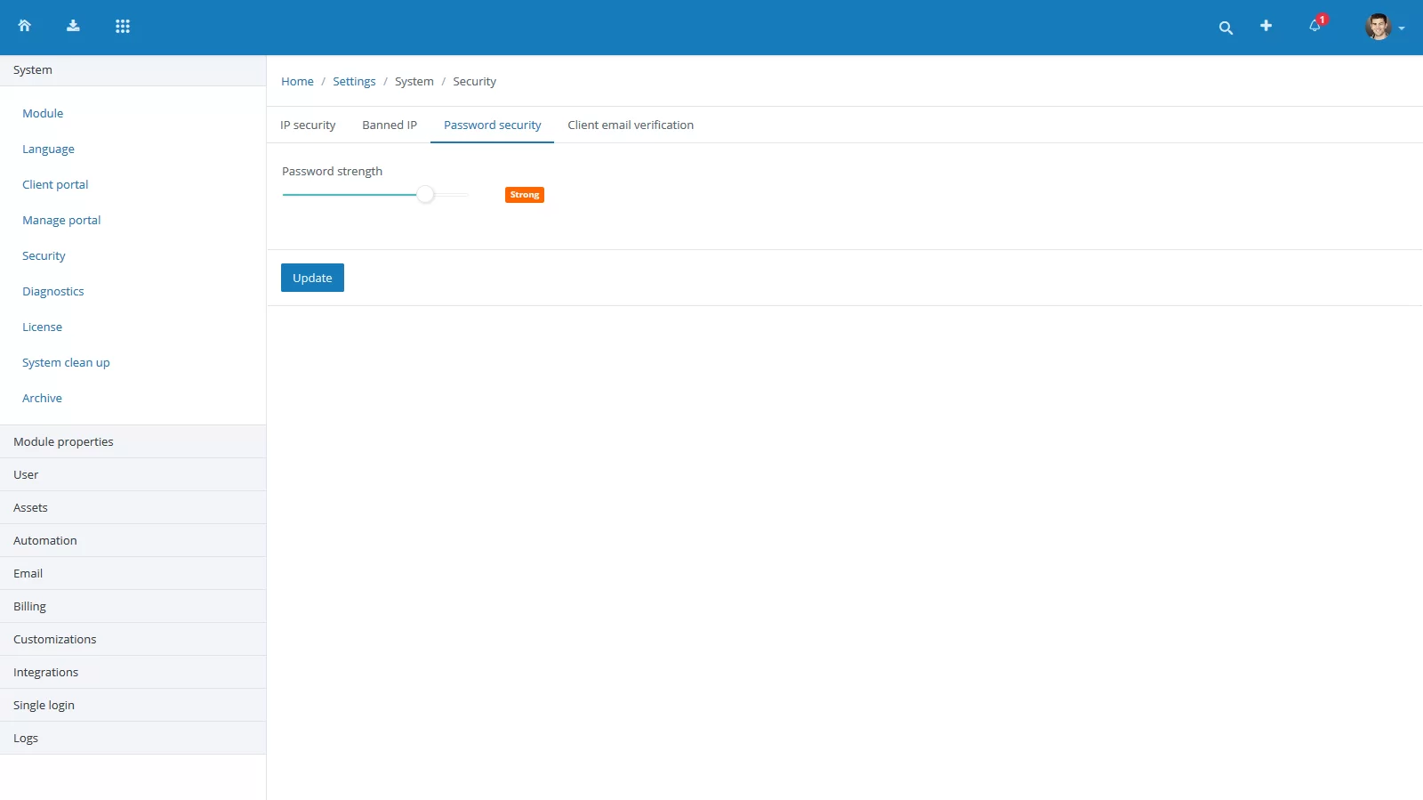Expand the Integrations sidebar section

[45, 672]
